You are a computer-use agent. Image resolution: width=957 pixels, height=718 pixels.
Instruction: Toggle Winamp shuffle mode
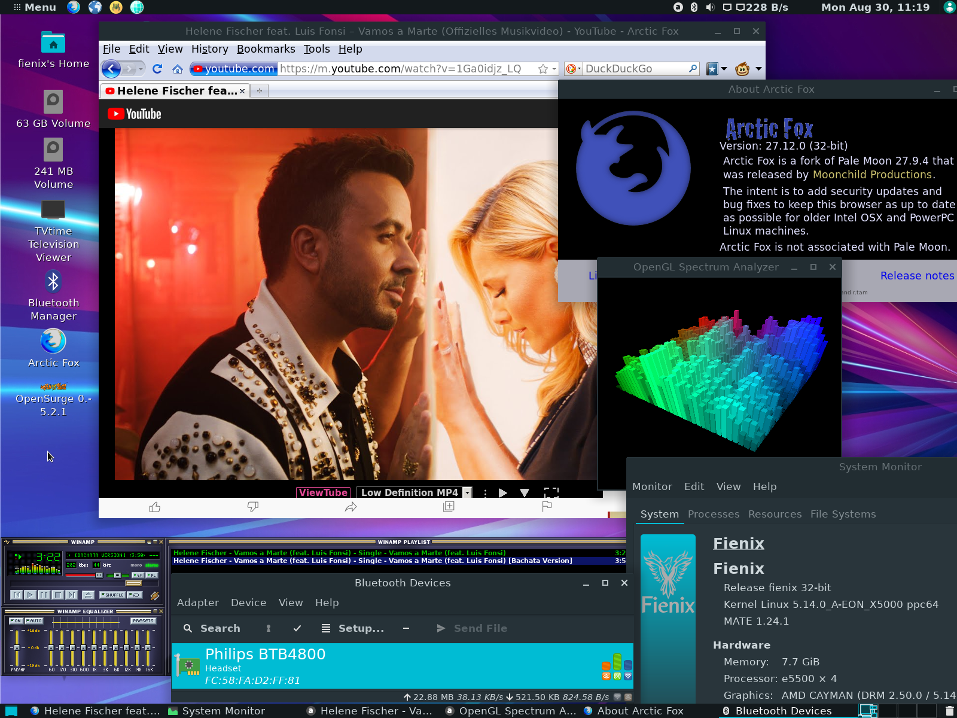pyautogui.click(x=112, y=595)
